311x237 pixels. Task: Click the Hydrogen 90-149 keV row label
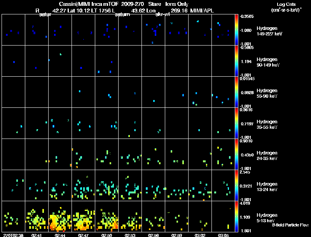[268, 62]
